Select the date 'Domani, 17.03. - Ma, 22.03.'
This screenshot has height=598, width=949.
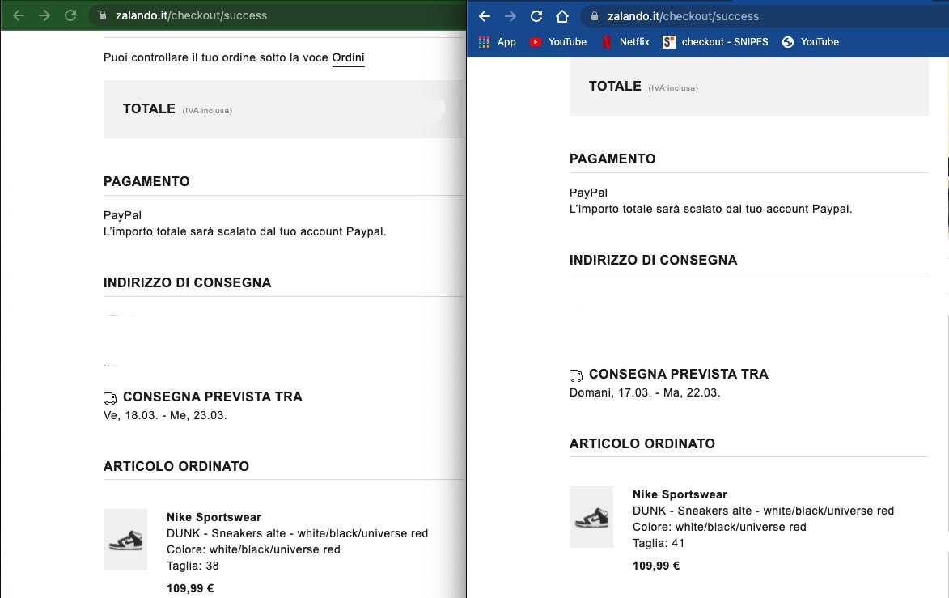click(x=645, y=392)
